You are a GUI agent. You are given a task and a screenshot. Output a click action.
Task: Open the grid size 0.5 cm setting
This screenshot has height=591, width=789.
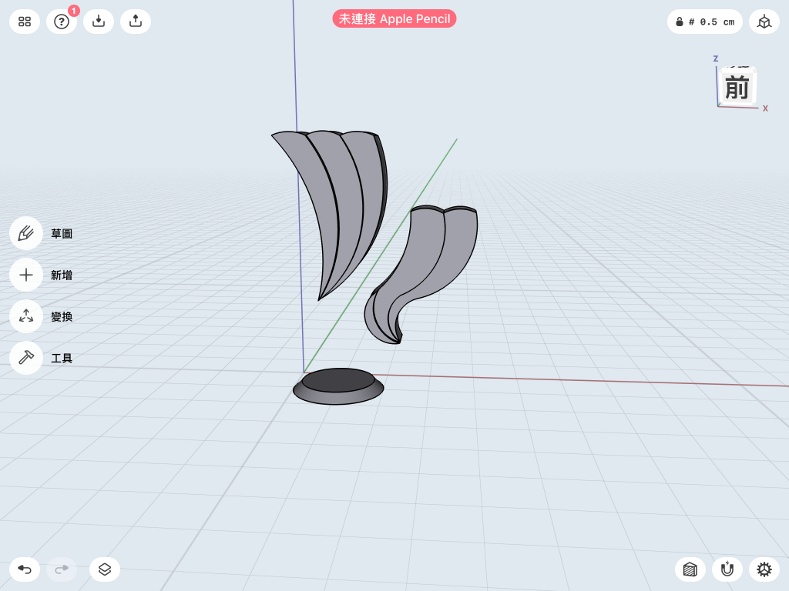point(704,22)
